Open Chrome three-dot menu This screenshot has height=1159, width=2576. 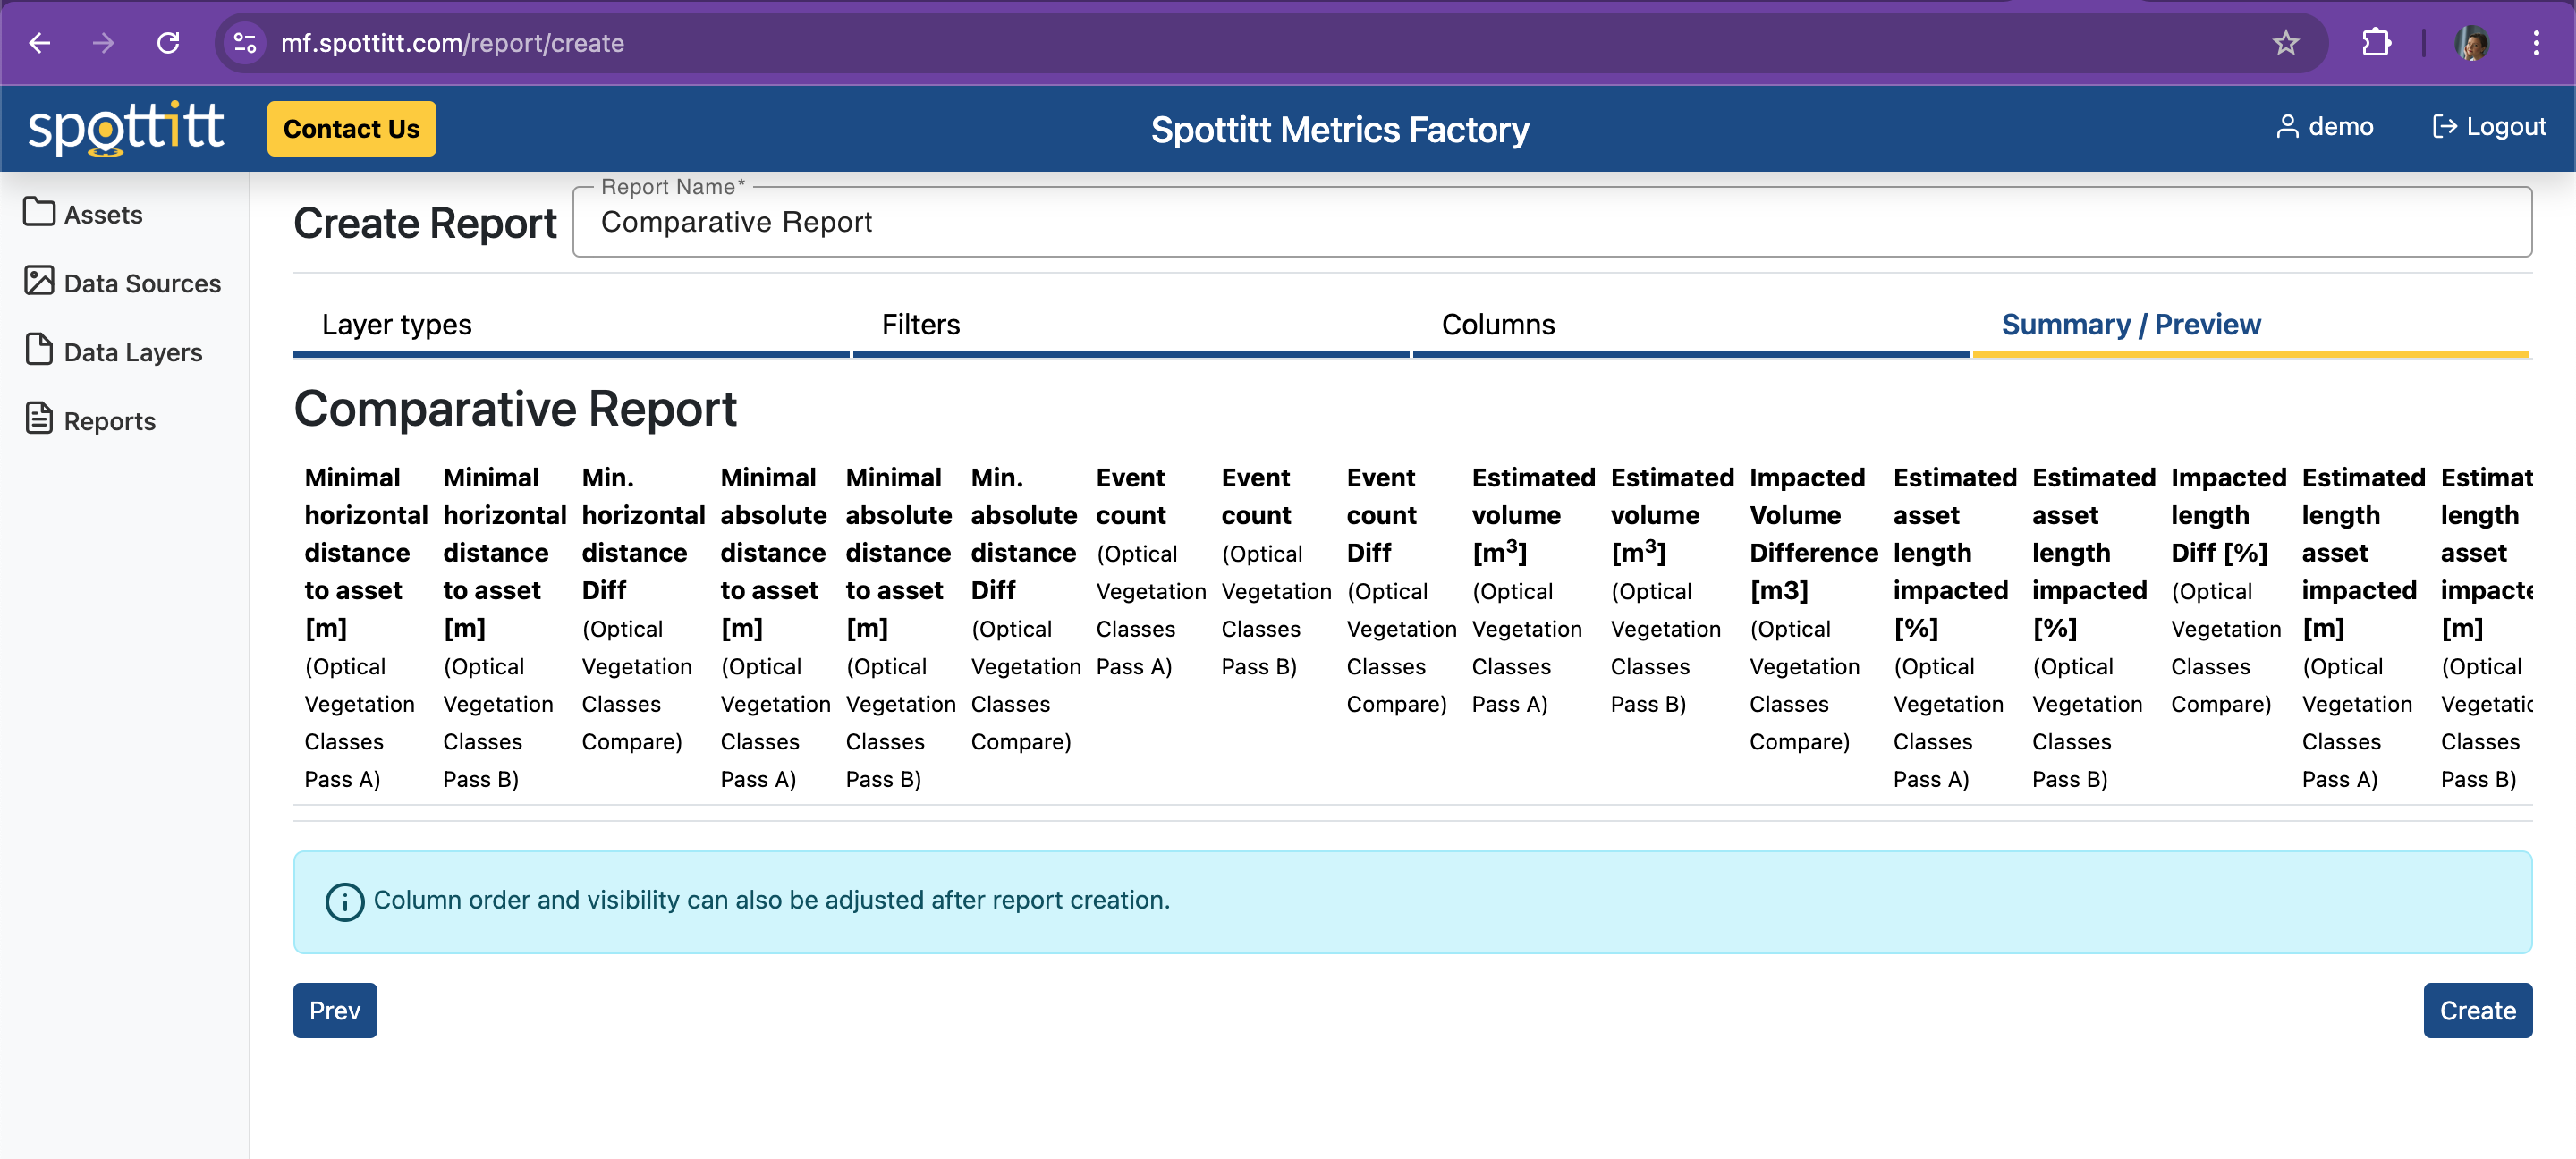click(x=2535, y=43)
